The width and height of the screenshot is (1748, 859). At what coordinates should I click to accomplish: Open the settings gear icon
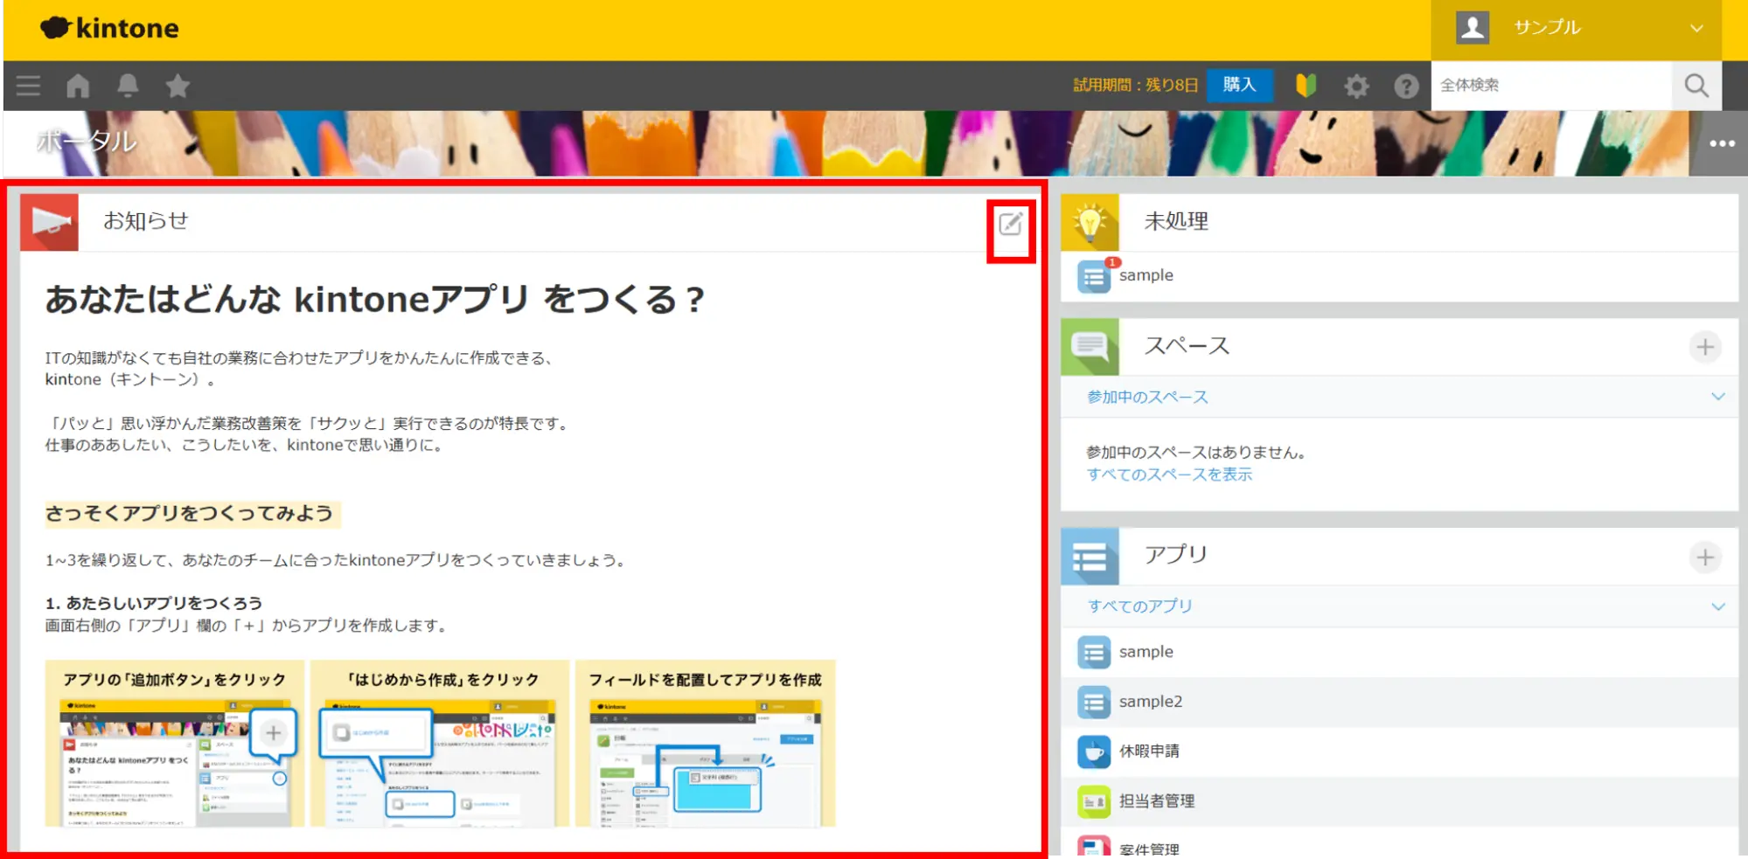pos(1356,86)
